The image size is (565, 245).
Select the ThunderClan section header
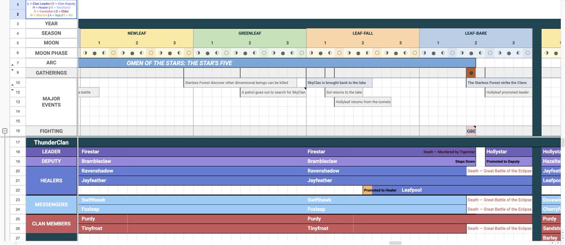(51, 142)
